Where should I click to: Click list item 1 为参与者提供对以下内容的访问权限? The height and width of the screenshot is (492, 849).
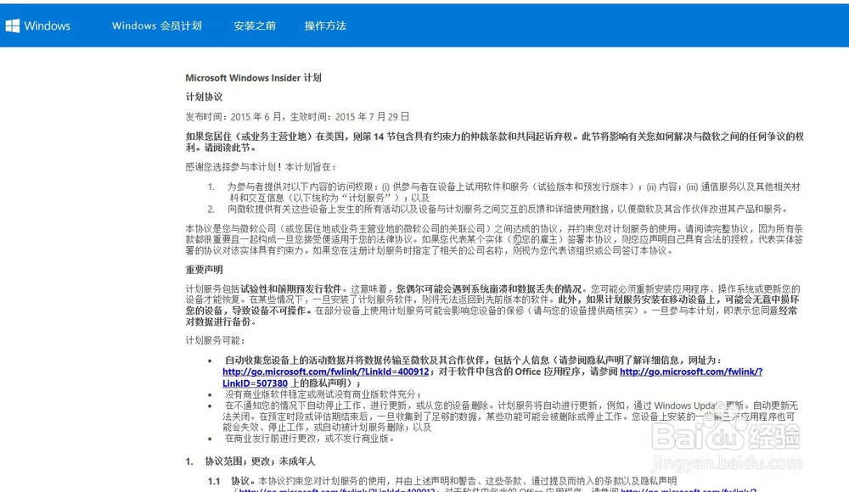coord(514,193)
